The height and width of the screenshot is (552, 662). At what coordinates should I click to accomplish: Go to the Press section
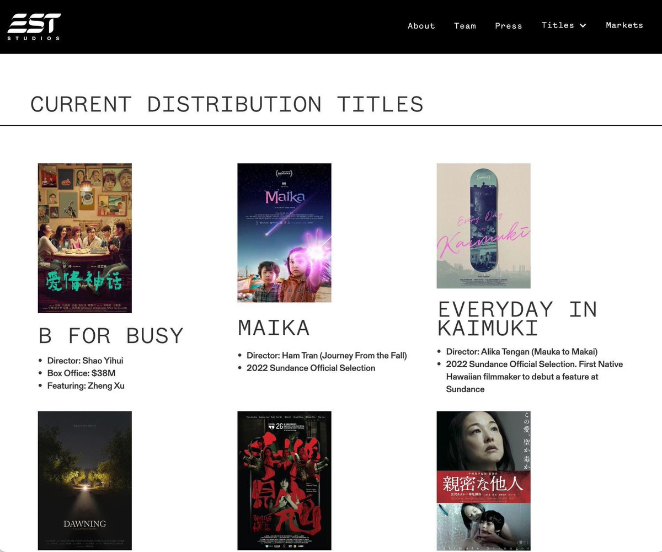508,26
